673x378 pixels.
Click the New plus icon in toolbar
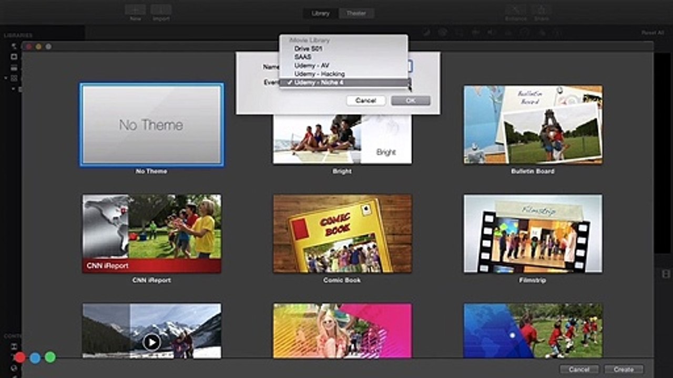136,9
